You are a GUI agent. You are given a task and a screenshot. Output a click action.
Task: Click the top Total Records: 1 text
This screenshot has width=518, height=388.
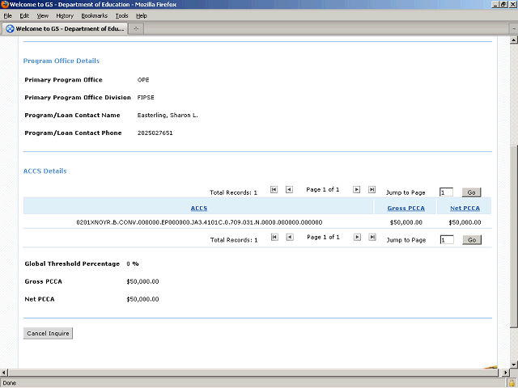(x=233, y=192)
